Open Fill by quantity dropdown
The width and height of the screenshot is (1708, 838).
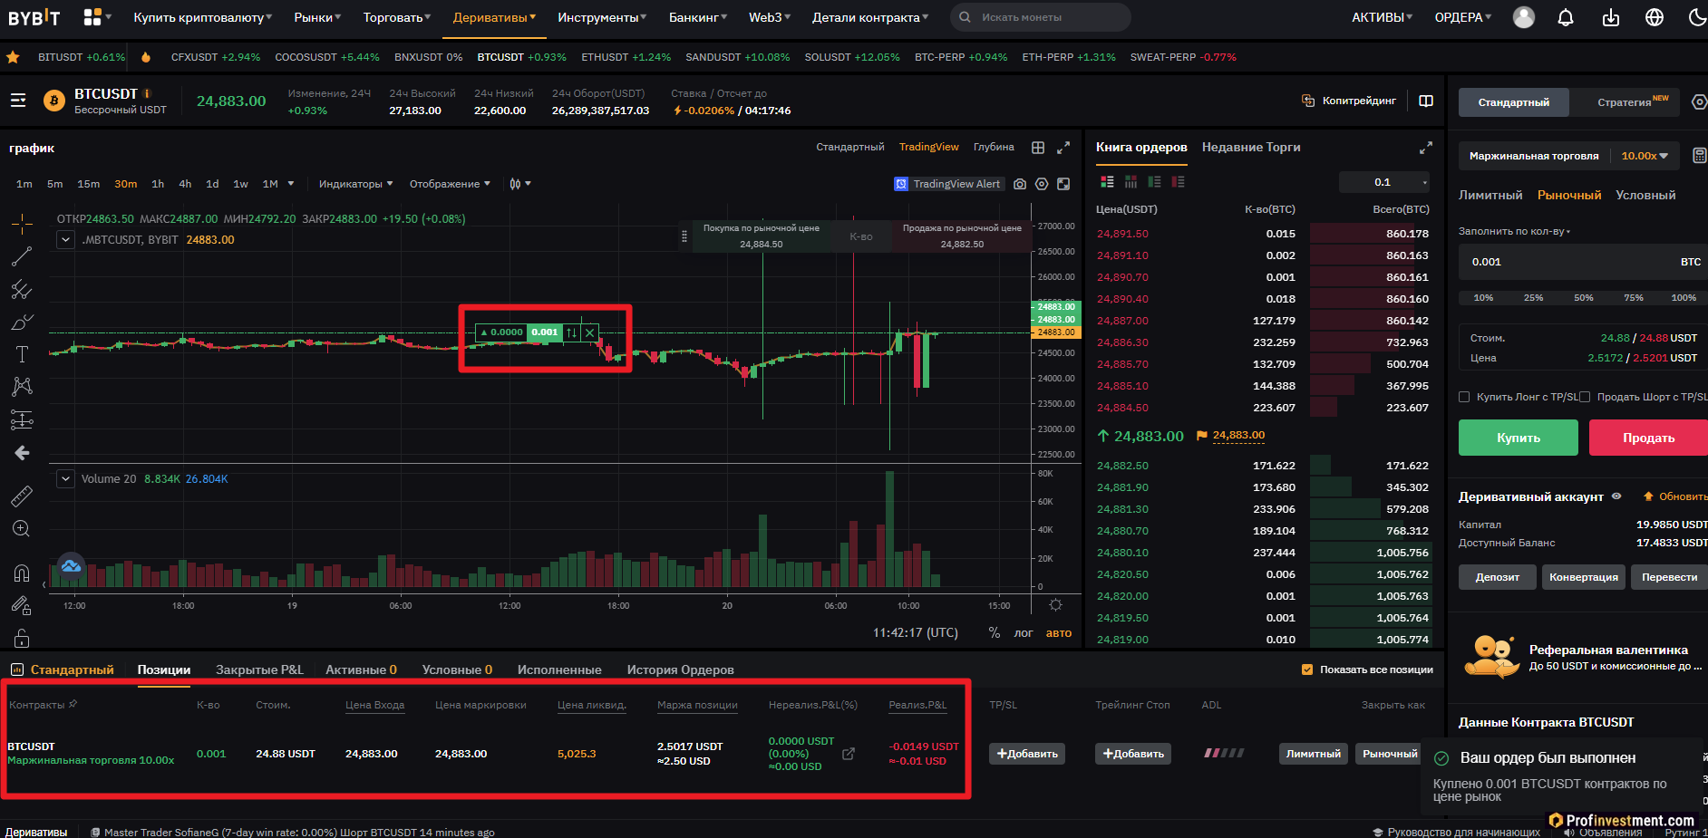[x=1514, y=231]
